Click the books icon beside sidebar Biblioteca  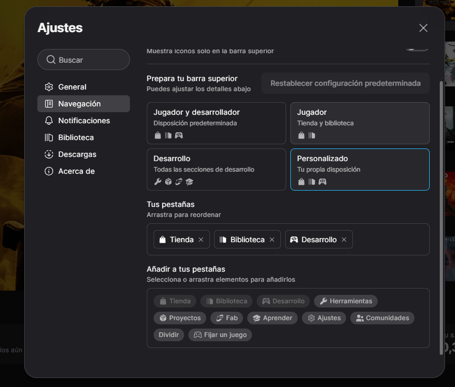point(49,137)
